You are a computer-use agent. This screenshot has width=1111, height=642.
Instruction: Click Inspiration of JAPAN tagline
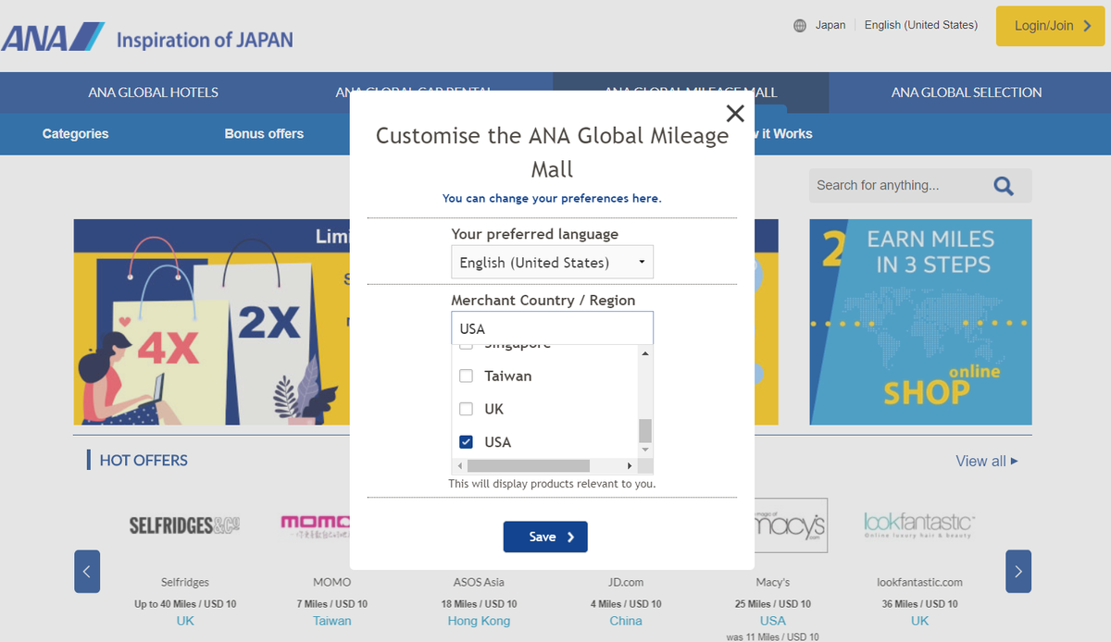coord(205,40)
